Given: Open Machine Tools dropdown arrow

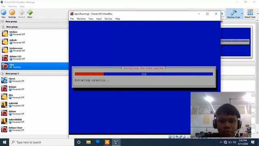Looking at the screenshot, I should click(x=242, y=13).
